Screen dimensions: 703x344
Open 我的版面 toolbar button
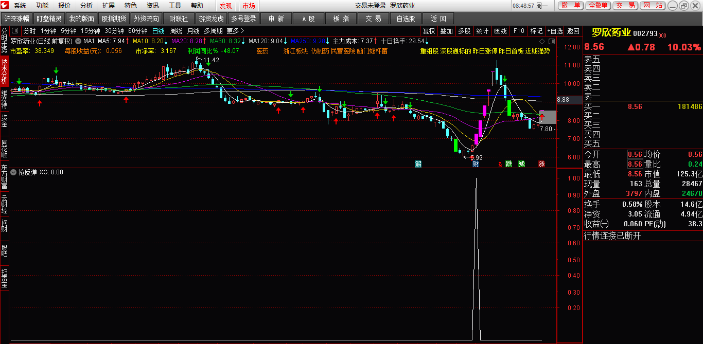[82, 19]
